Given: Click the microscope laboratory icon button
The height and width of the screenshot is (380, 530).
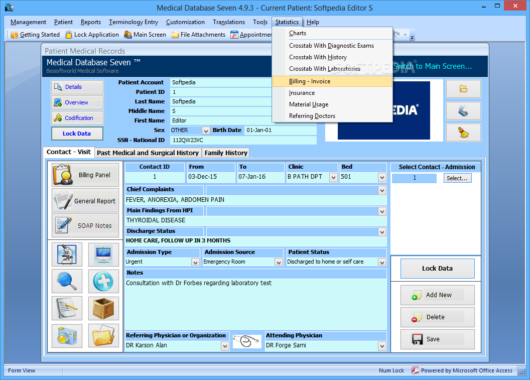Looking at the screenshot, I should click(67, 254).
